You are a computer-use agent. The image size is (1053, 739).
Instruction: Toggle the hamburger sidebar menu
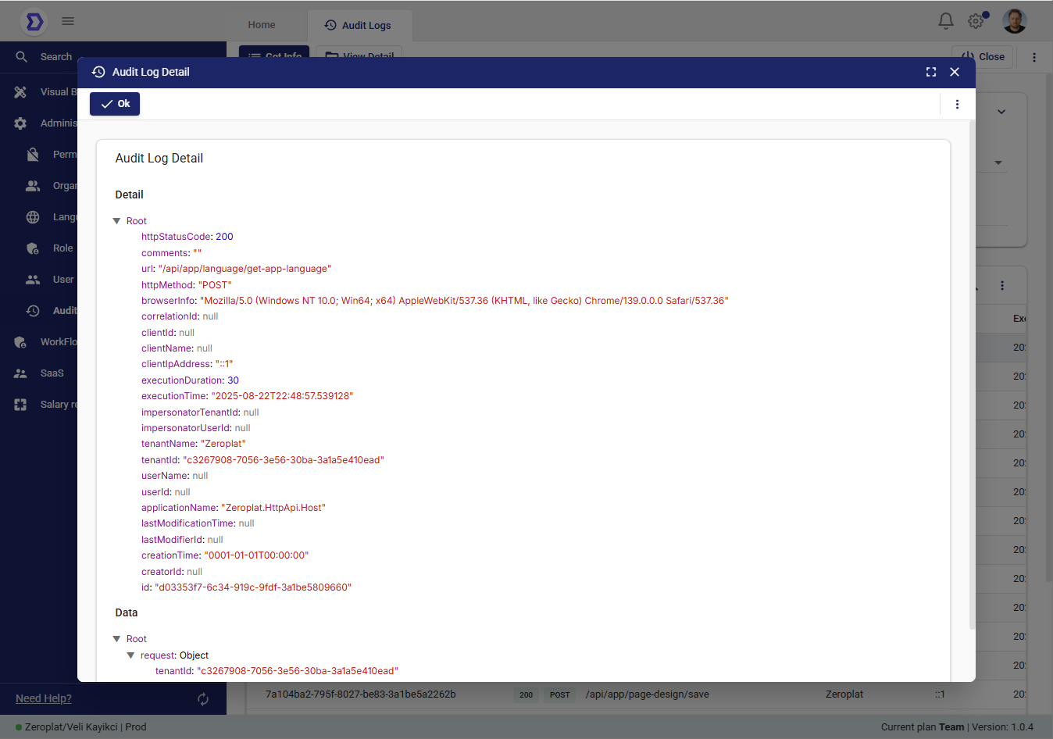tap(68, 21)
